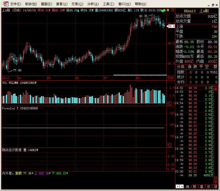Click the green chip icon above chart

coord(164,10)
